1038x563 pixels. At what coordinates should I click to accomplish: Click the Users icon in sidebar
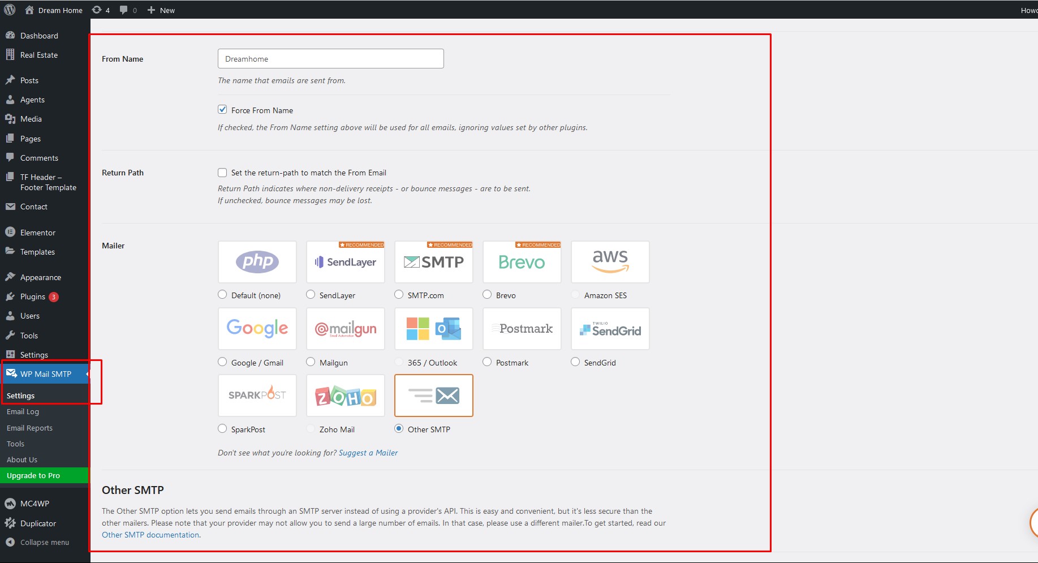(x=10, y=316)
